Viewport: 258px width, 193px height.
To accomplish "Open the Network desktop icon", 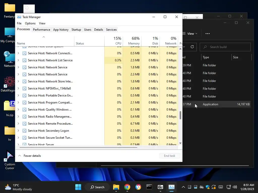I will pyautogui.click(x=9, y=59).
